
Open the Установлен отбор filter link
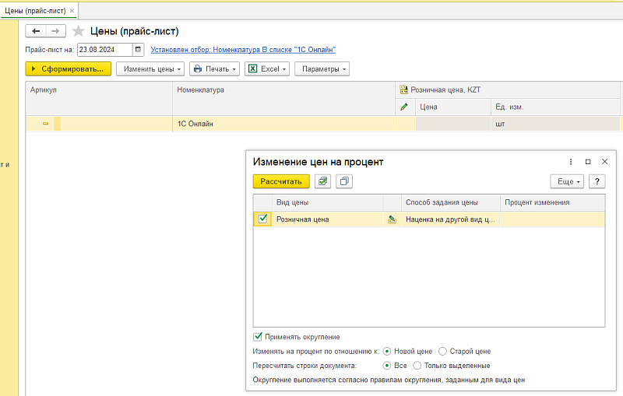tap(243, 50)
